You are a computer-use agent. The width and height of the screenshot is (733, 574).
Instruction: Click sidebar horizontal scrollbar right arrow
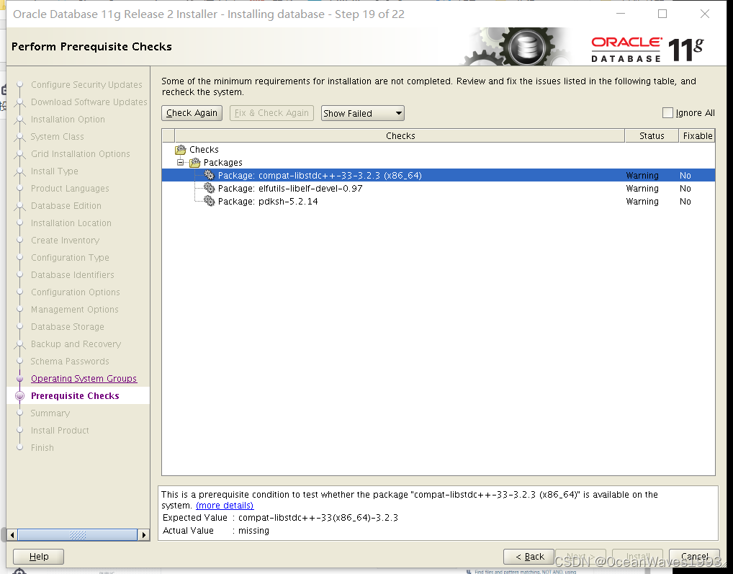[x=144, y=534]
